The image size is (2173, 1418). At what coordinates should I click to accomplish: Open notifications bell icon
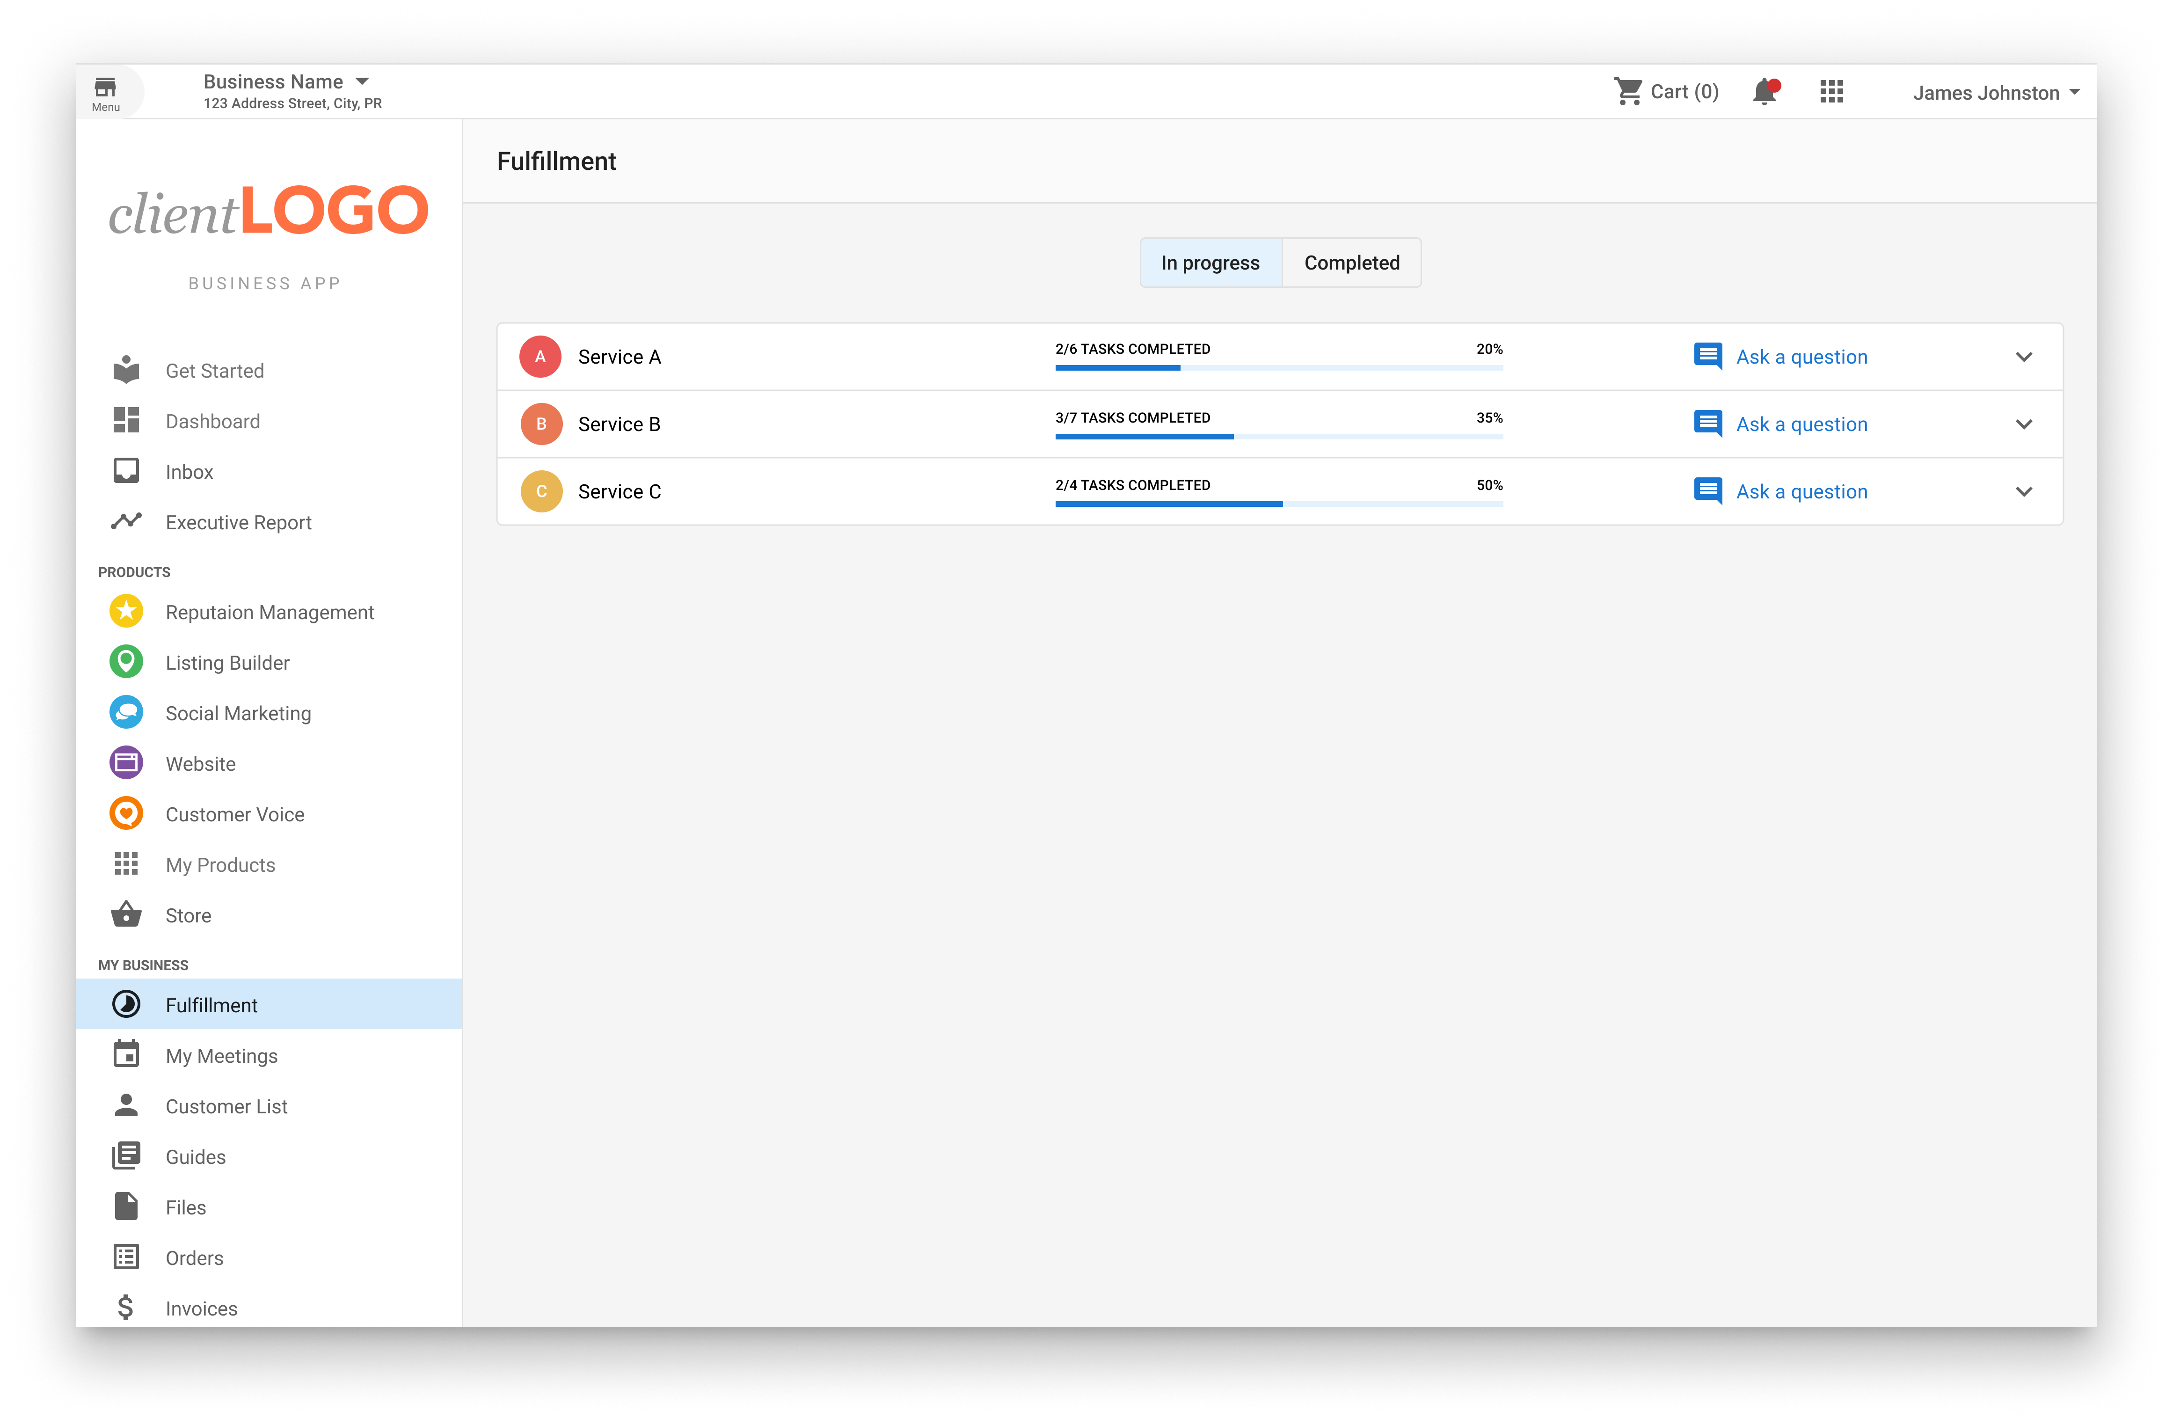pos(1765,91)
